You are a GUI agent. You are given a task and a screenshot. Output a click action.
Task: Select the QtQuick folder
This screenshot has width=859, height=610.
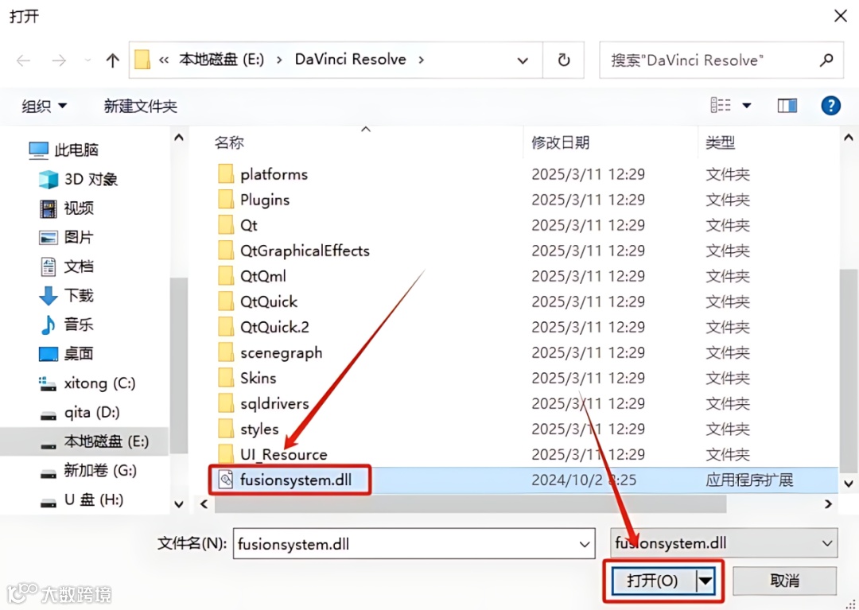tap(269, 301)
